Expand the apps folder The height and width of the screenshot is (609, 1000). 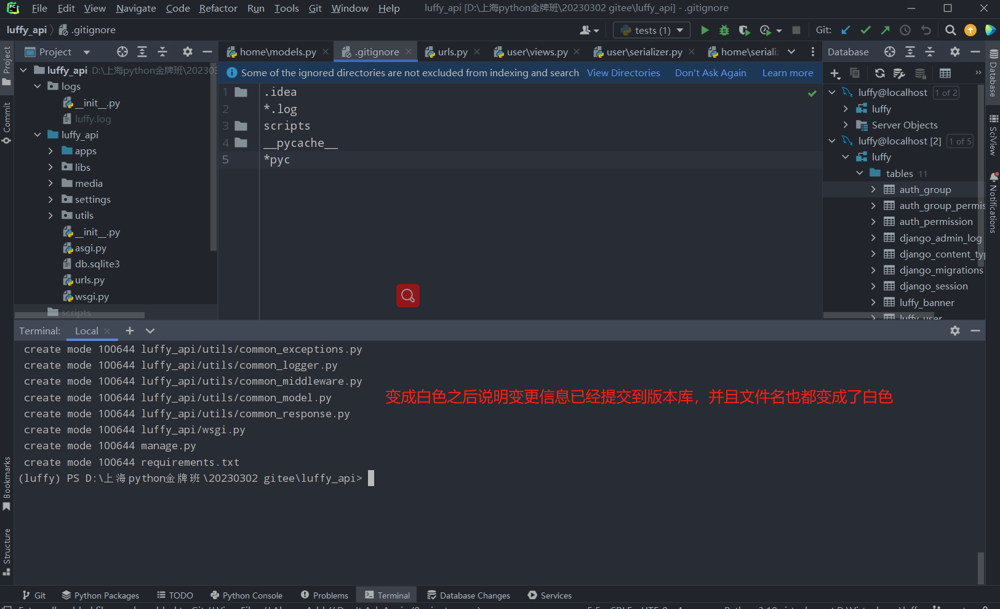click(51, 151)
